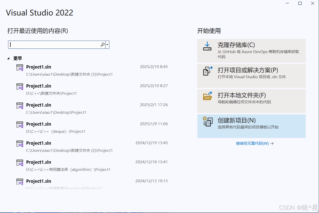Click the clone repository download icon
Viewport: 319px width, 213px height.
[207, 46]
